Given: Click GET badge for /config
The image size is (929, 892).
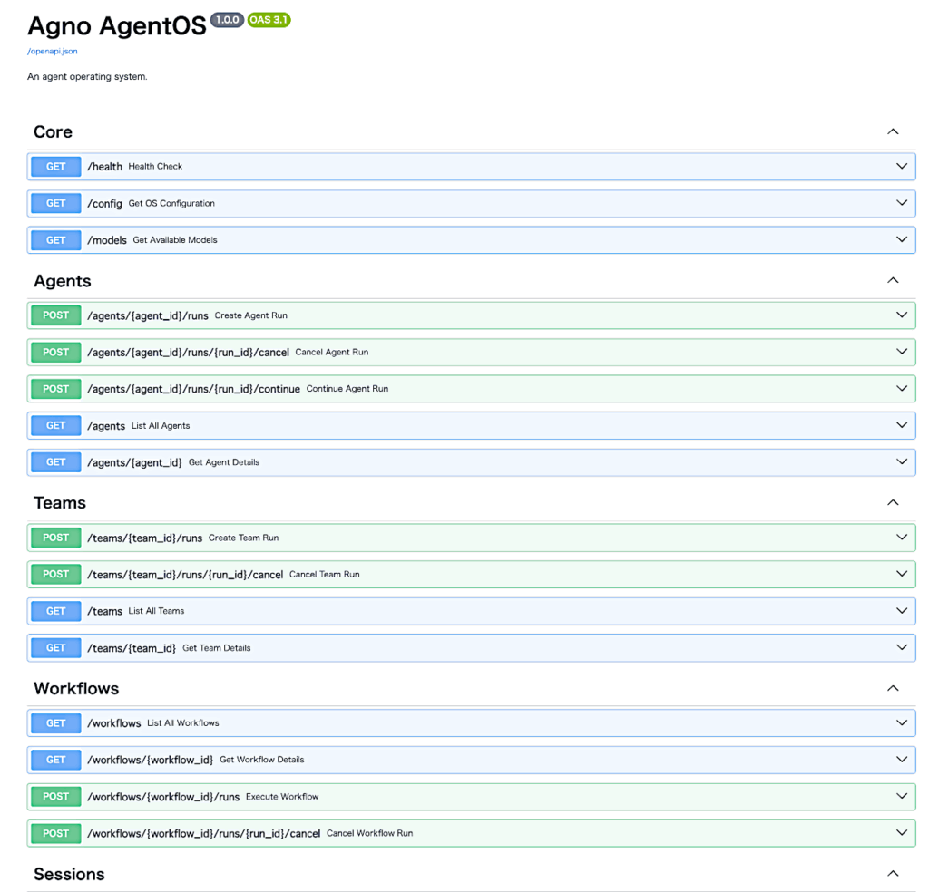Looking at the screenshot, I should (55, 203).
